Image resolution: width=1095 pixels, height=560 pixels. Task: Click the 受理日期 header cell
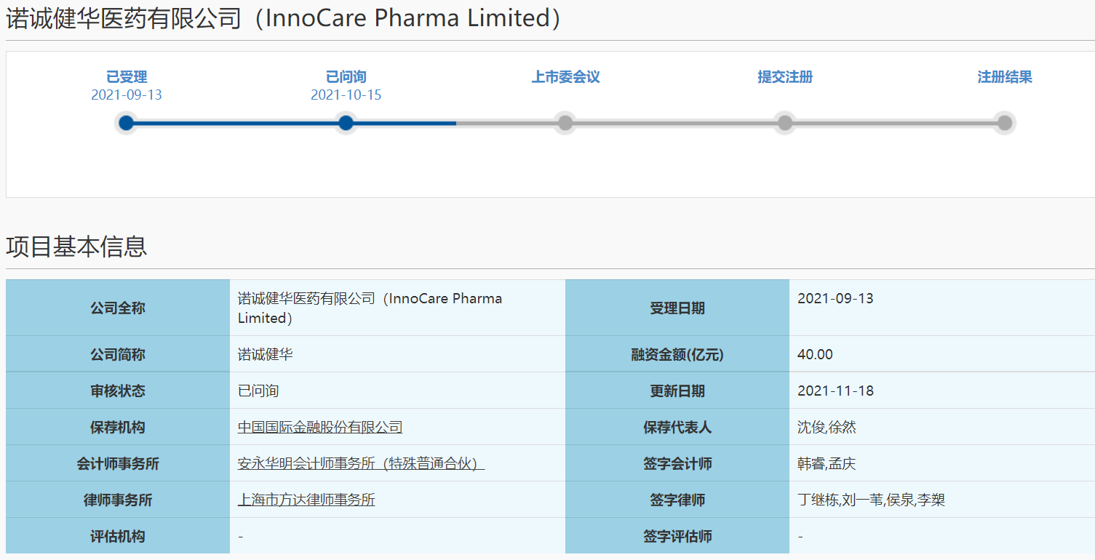[x=677, y=308]
